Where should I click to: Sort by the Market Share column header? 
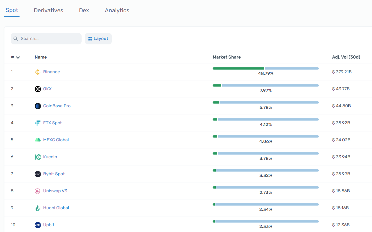pos(226,57)
